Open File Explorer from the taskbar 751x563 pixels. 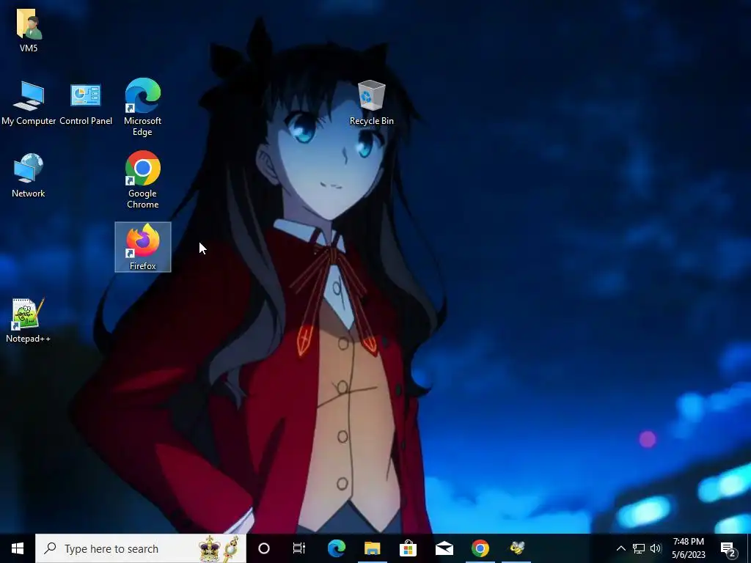click(x=372, y=548)
